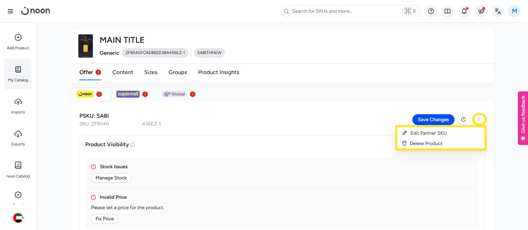528x230 pixels.
Task: Switch to the supermall channel tab
Action: tap(128, 94)
